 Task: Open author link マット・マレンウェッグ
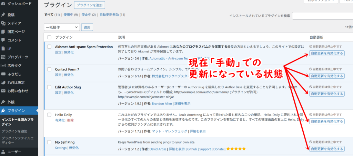170,131
